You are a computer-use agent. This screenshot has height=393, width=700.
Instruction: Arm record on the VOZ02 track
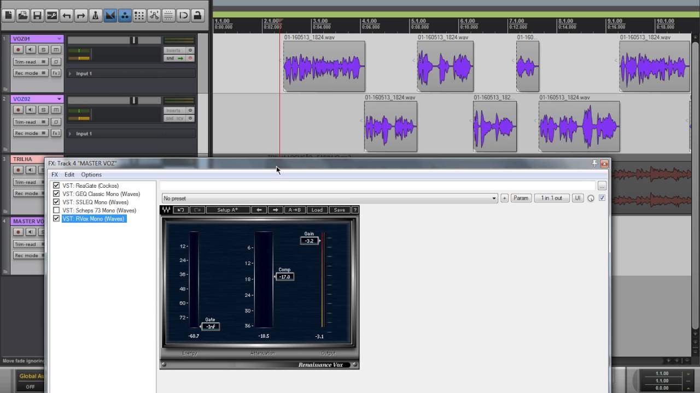(18, 110)
